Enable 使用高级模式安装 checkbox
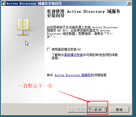 pos(48,49)
